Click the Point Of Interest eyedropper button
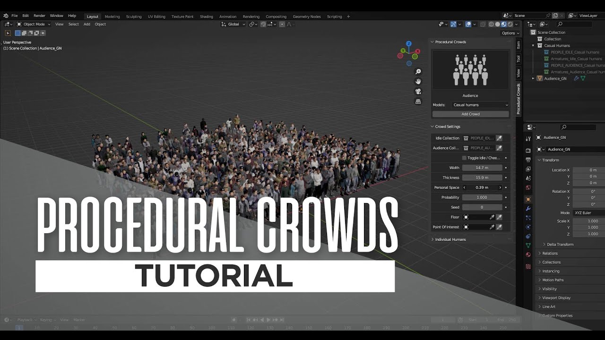Viewport: 605px width, 340px height. (499, 227)
